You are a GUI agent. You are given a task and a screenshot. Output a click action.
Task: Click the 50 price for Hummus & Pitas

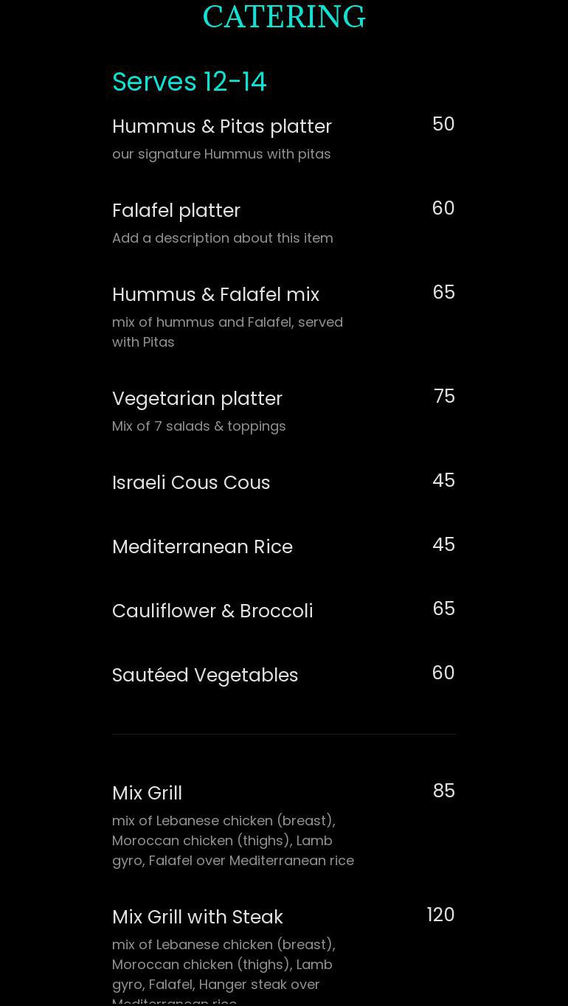coord(443,124)
